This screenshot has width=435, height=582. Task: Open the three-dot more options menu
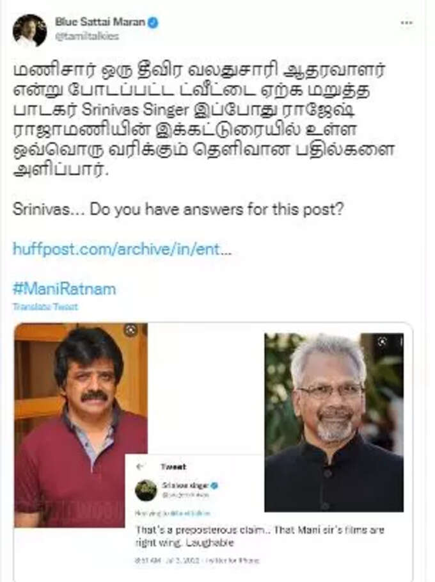[406, 23]
